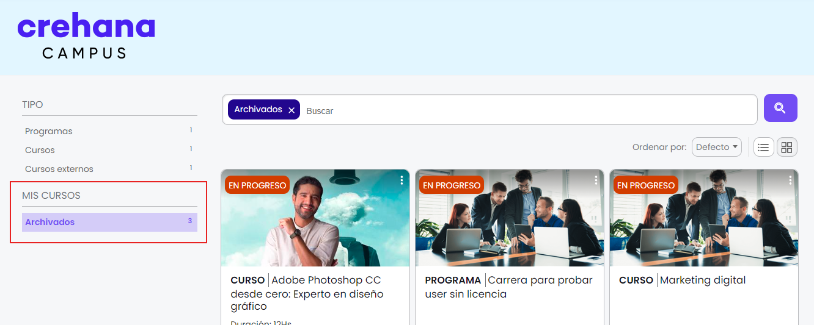
Task: Open options menu on Marketing digital card
Action: pos(790,180)
